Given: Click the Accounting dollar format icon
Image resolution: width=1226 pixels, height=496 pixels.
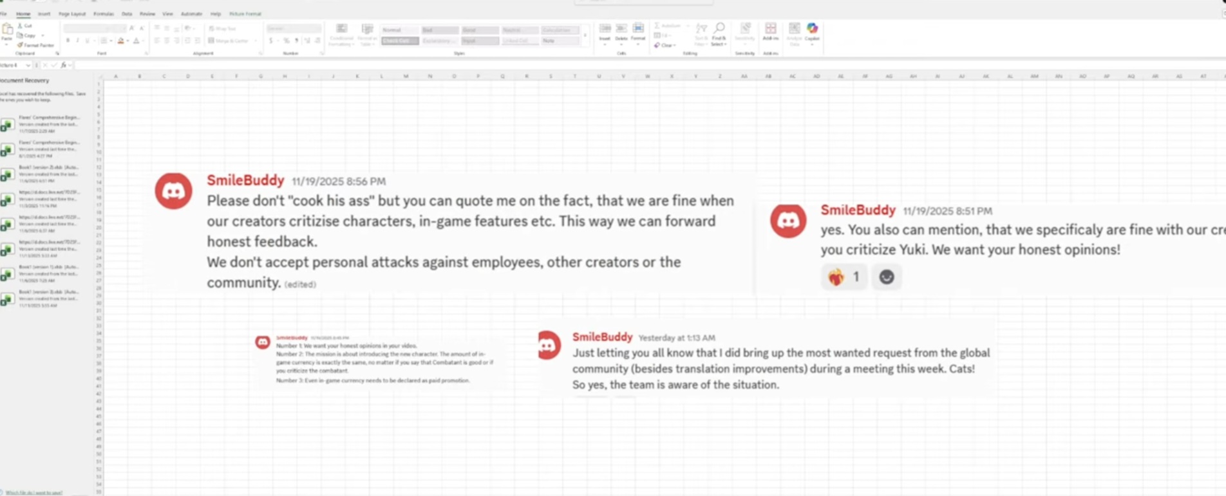Looking at the screenshot, I should (271, 41).
